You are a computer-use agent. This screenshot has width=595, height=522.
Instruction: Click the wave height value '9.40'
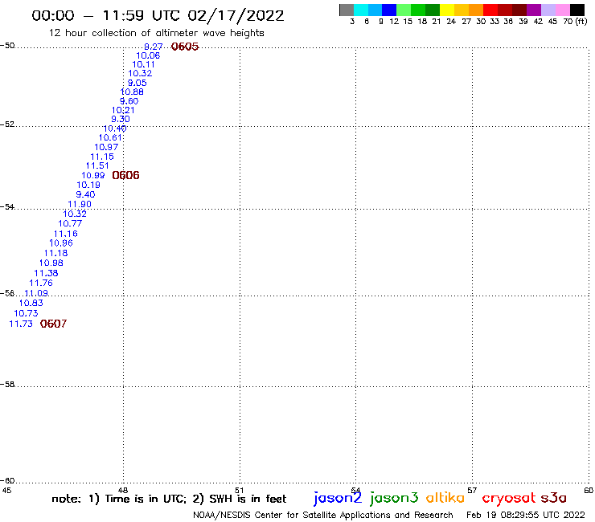(85, 194)
